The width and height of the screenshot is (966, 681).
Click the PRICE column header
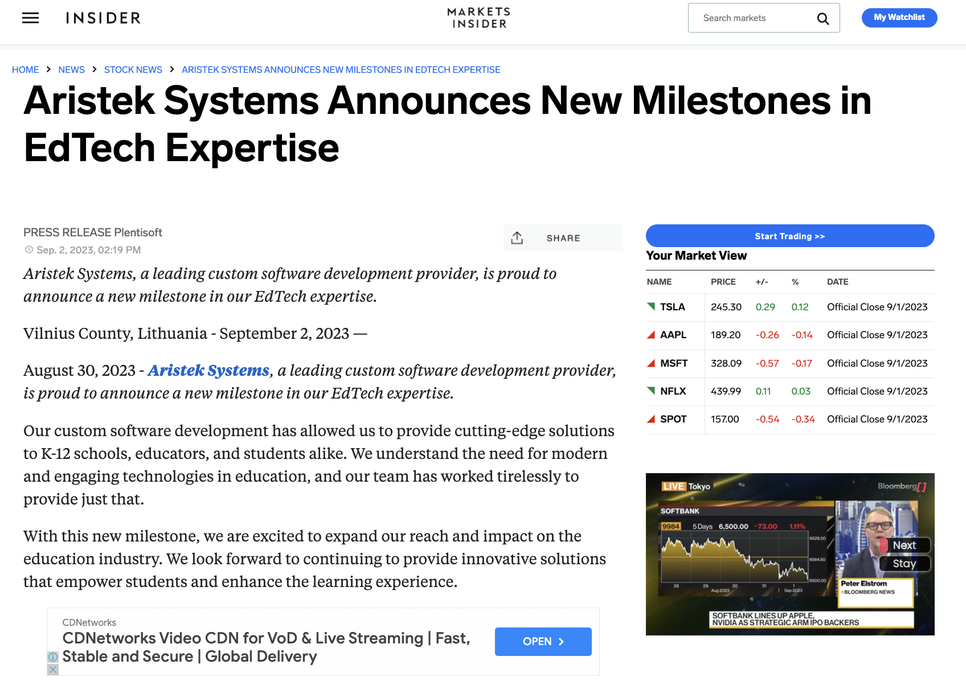pyautogui.click(x=723, y=282)
